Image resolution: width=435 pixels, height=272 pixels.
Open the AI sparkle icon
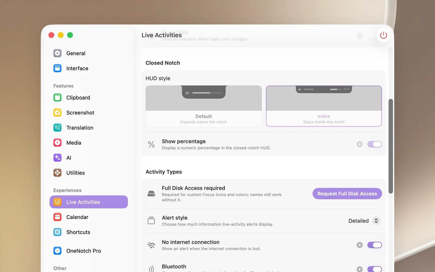(x=57, y=158)
